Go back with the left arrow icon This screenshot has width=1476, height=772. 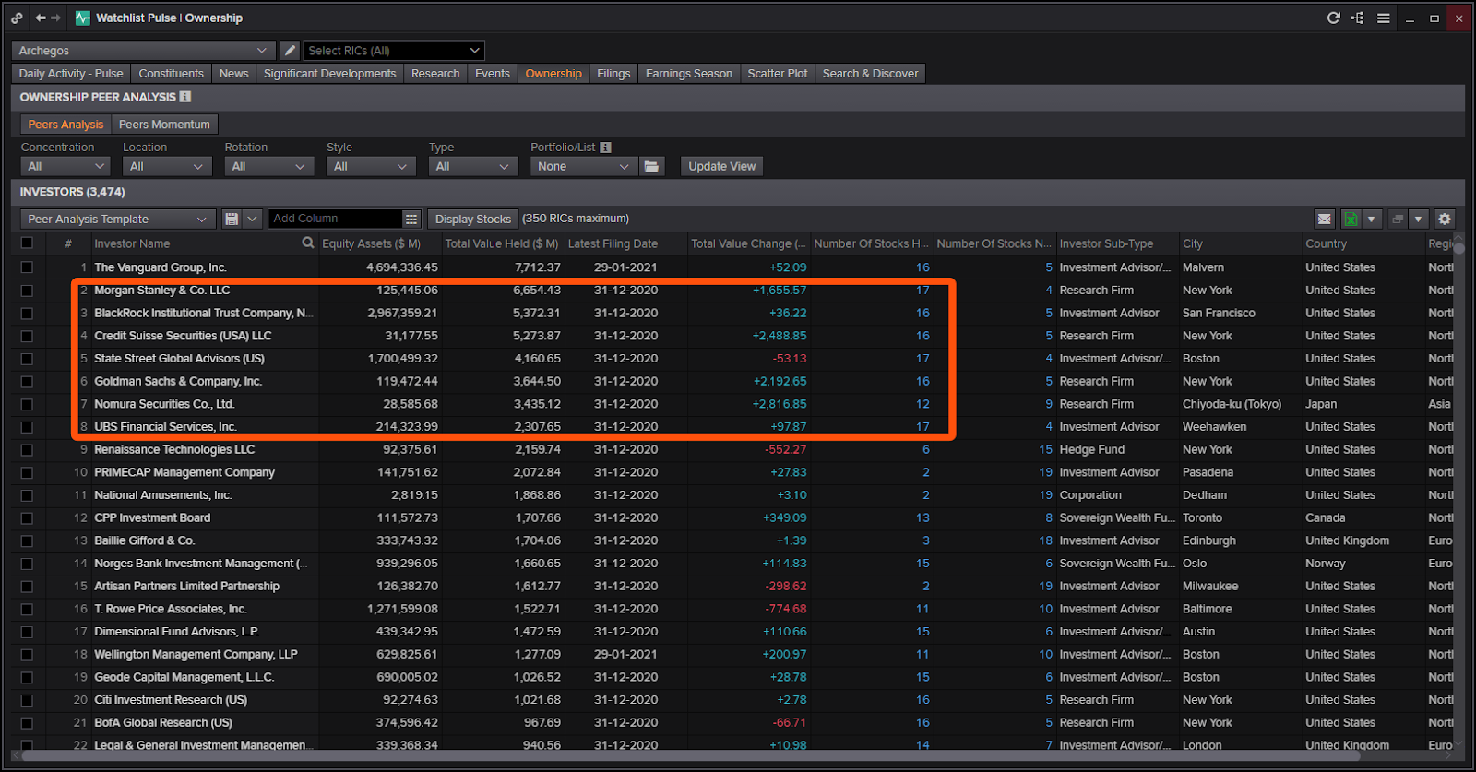[41, 18]
